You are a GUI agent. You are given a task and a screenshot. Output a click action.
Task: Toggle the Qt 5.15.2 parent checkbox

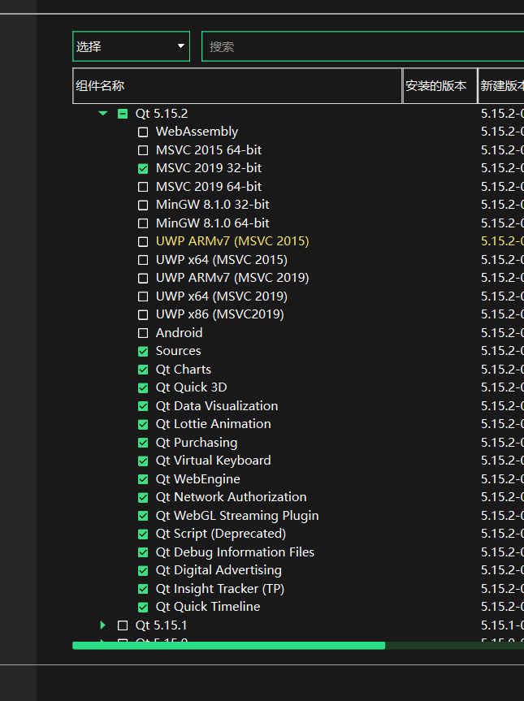pyautogui.click(x=123, y=114)
